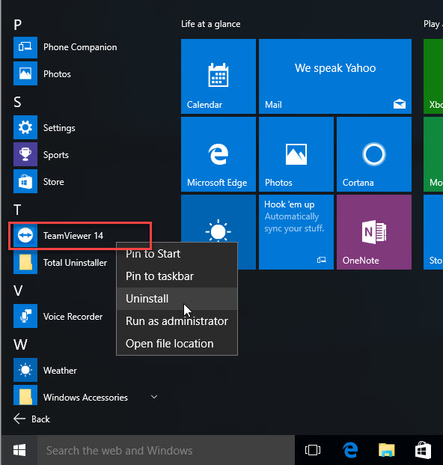Open the Microsoft Edge tile
Screen dimensions: 443x465
click(219, 154)
